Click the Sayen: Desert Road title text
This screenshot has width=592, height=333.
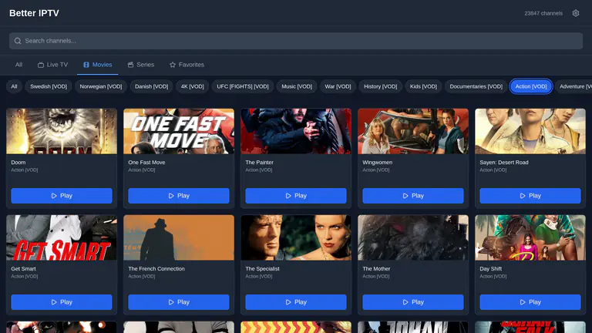(504, 163)
